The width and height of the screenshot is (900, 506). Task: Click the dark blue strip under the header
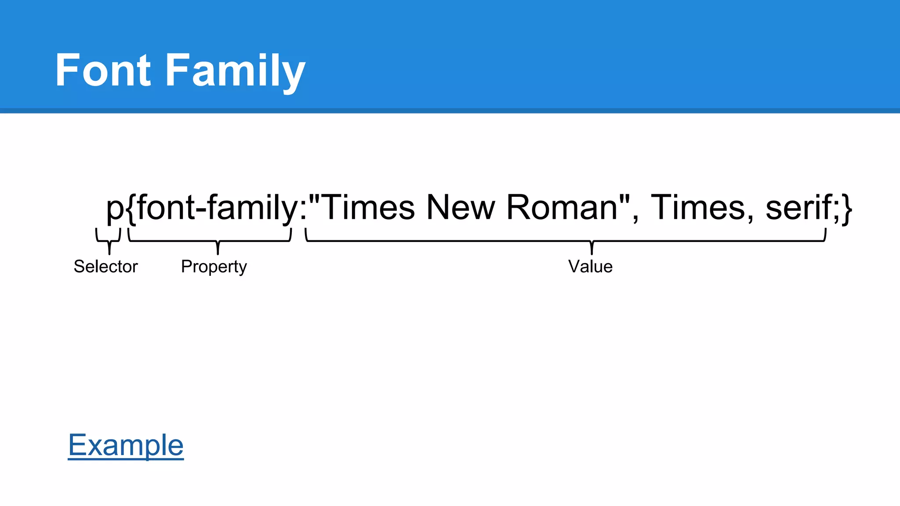coord(450,111)
